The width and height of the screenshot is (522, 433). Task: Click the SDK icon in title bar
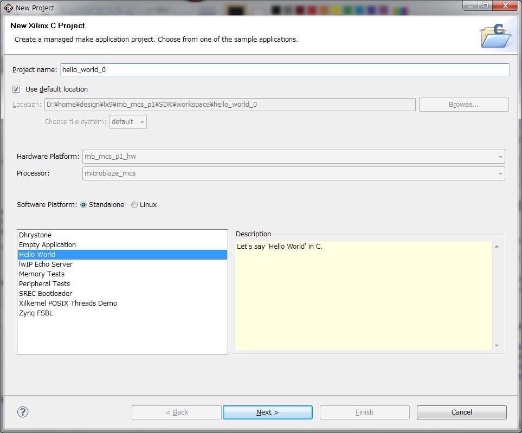pyautogui.click(x=8, y=8)
